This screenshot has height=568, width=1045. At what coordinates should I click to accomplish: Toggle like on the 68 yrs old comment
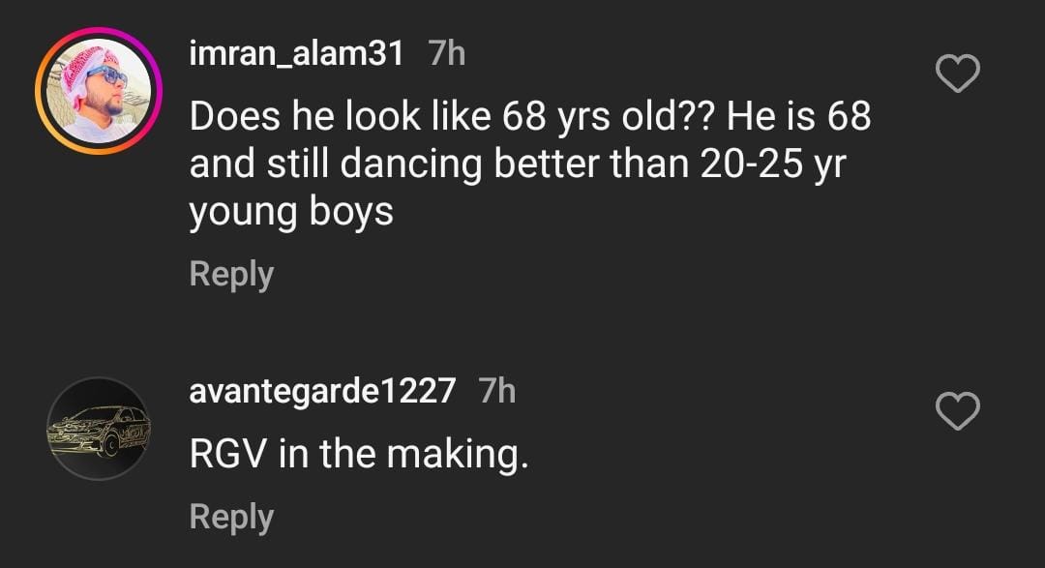coord(959,74)
